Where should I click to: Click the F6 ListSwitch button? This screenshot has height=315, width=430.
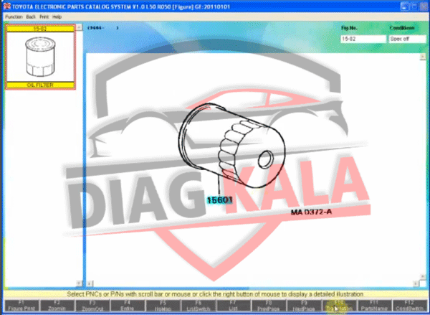(199, 306)
